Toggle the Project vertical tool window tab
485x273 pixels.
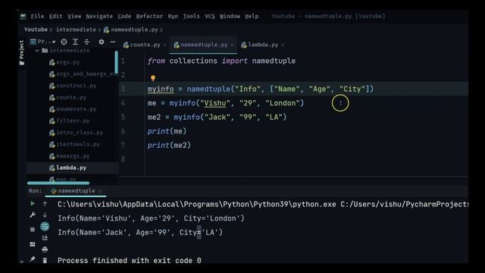(22, 52)
